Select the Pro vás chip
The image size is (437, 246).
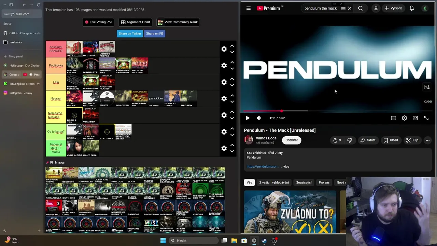(324, 182)
